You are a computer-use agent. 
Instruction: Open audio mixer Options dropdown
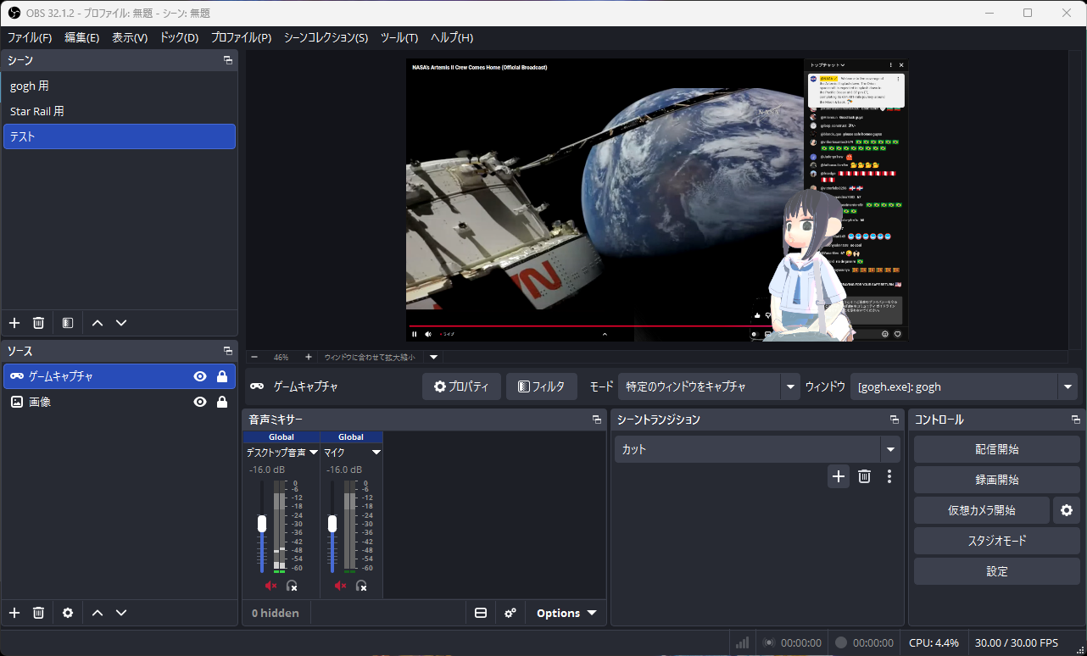[x=566, y=613]
